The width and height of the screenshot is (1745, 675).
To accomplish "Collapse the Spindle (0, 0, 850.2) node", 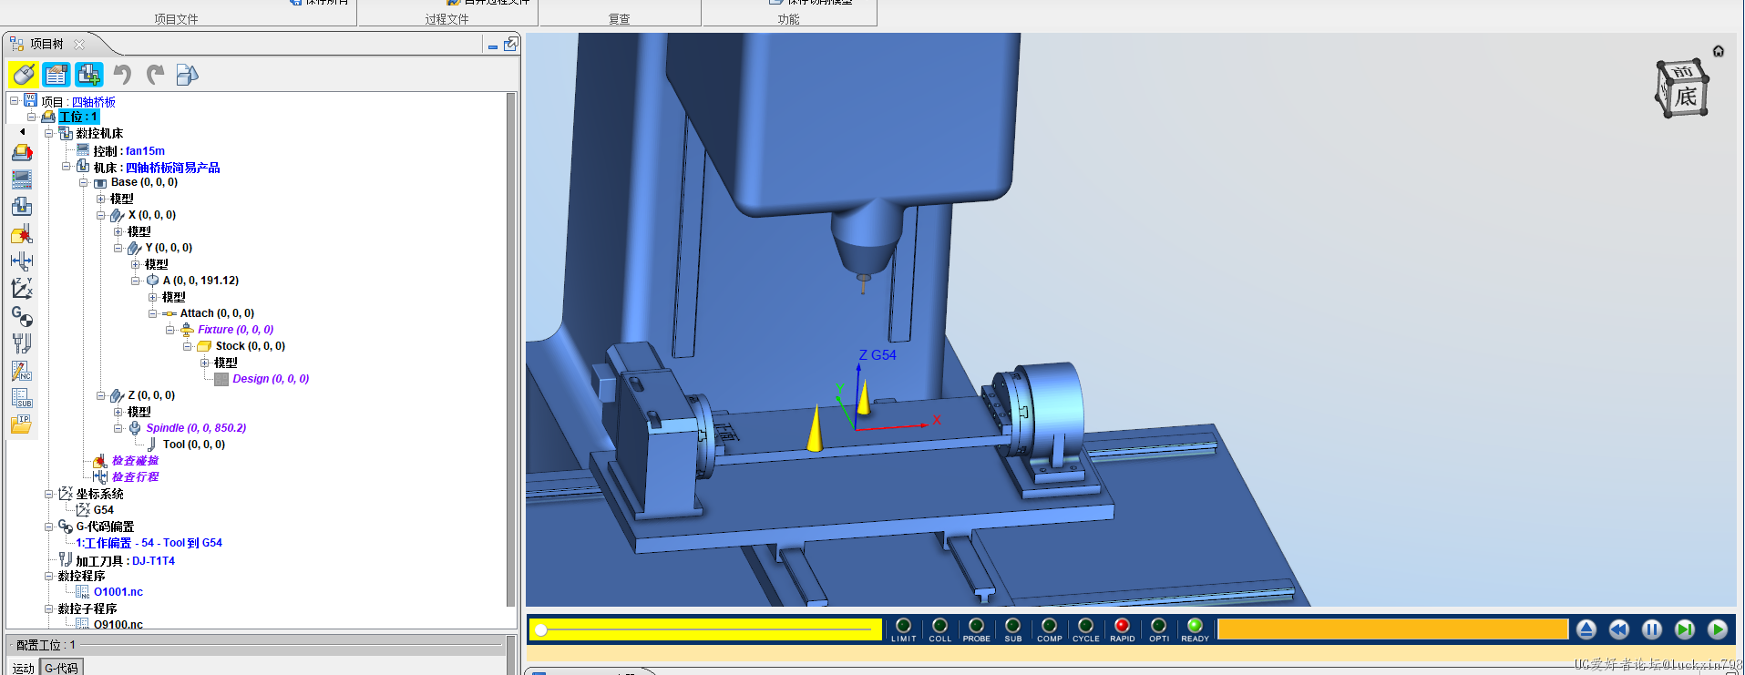I will 118,428.
